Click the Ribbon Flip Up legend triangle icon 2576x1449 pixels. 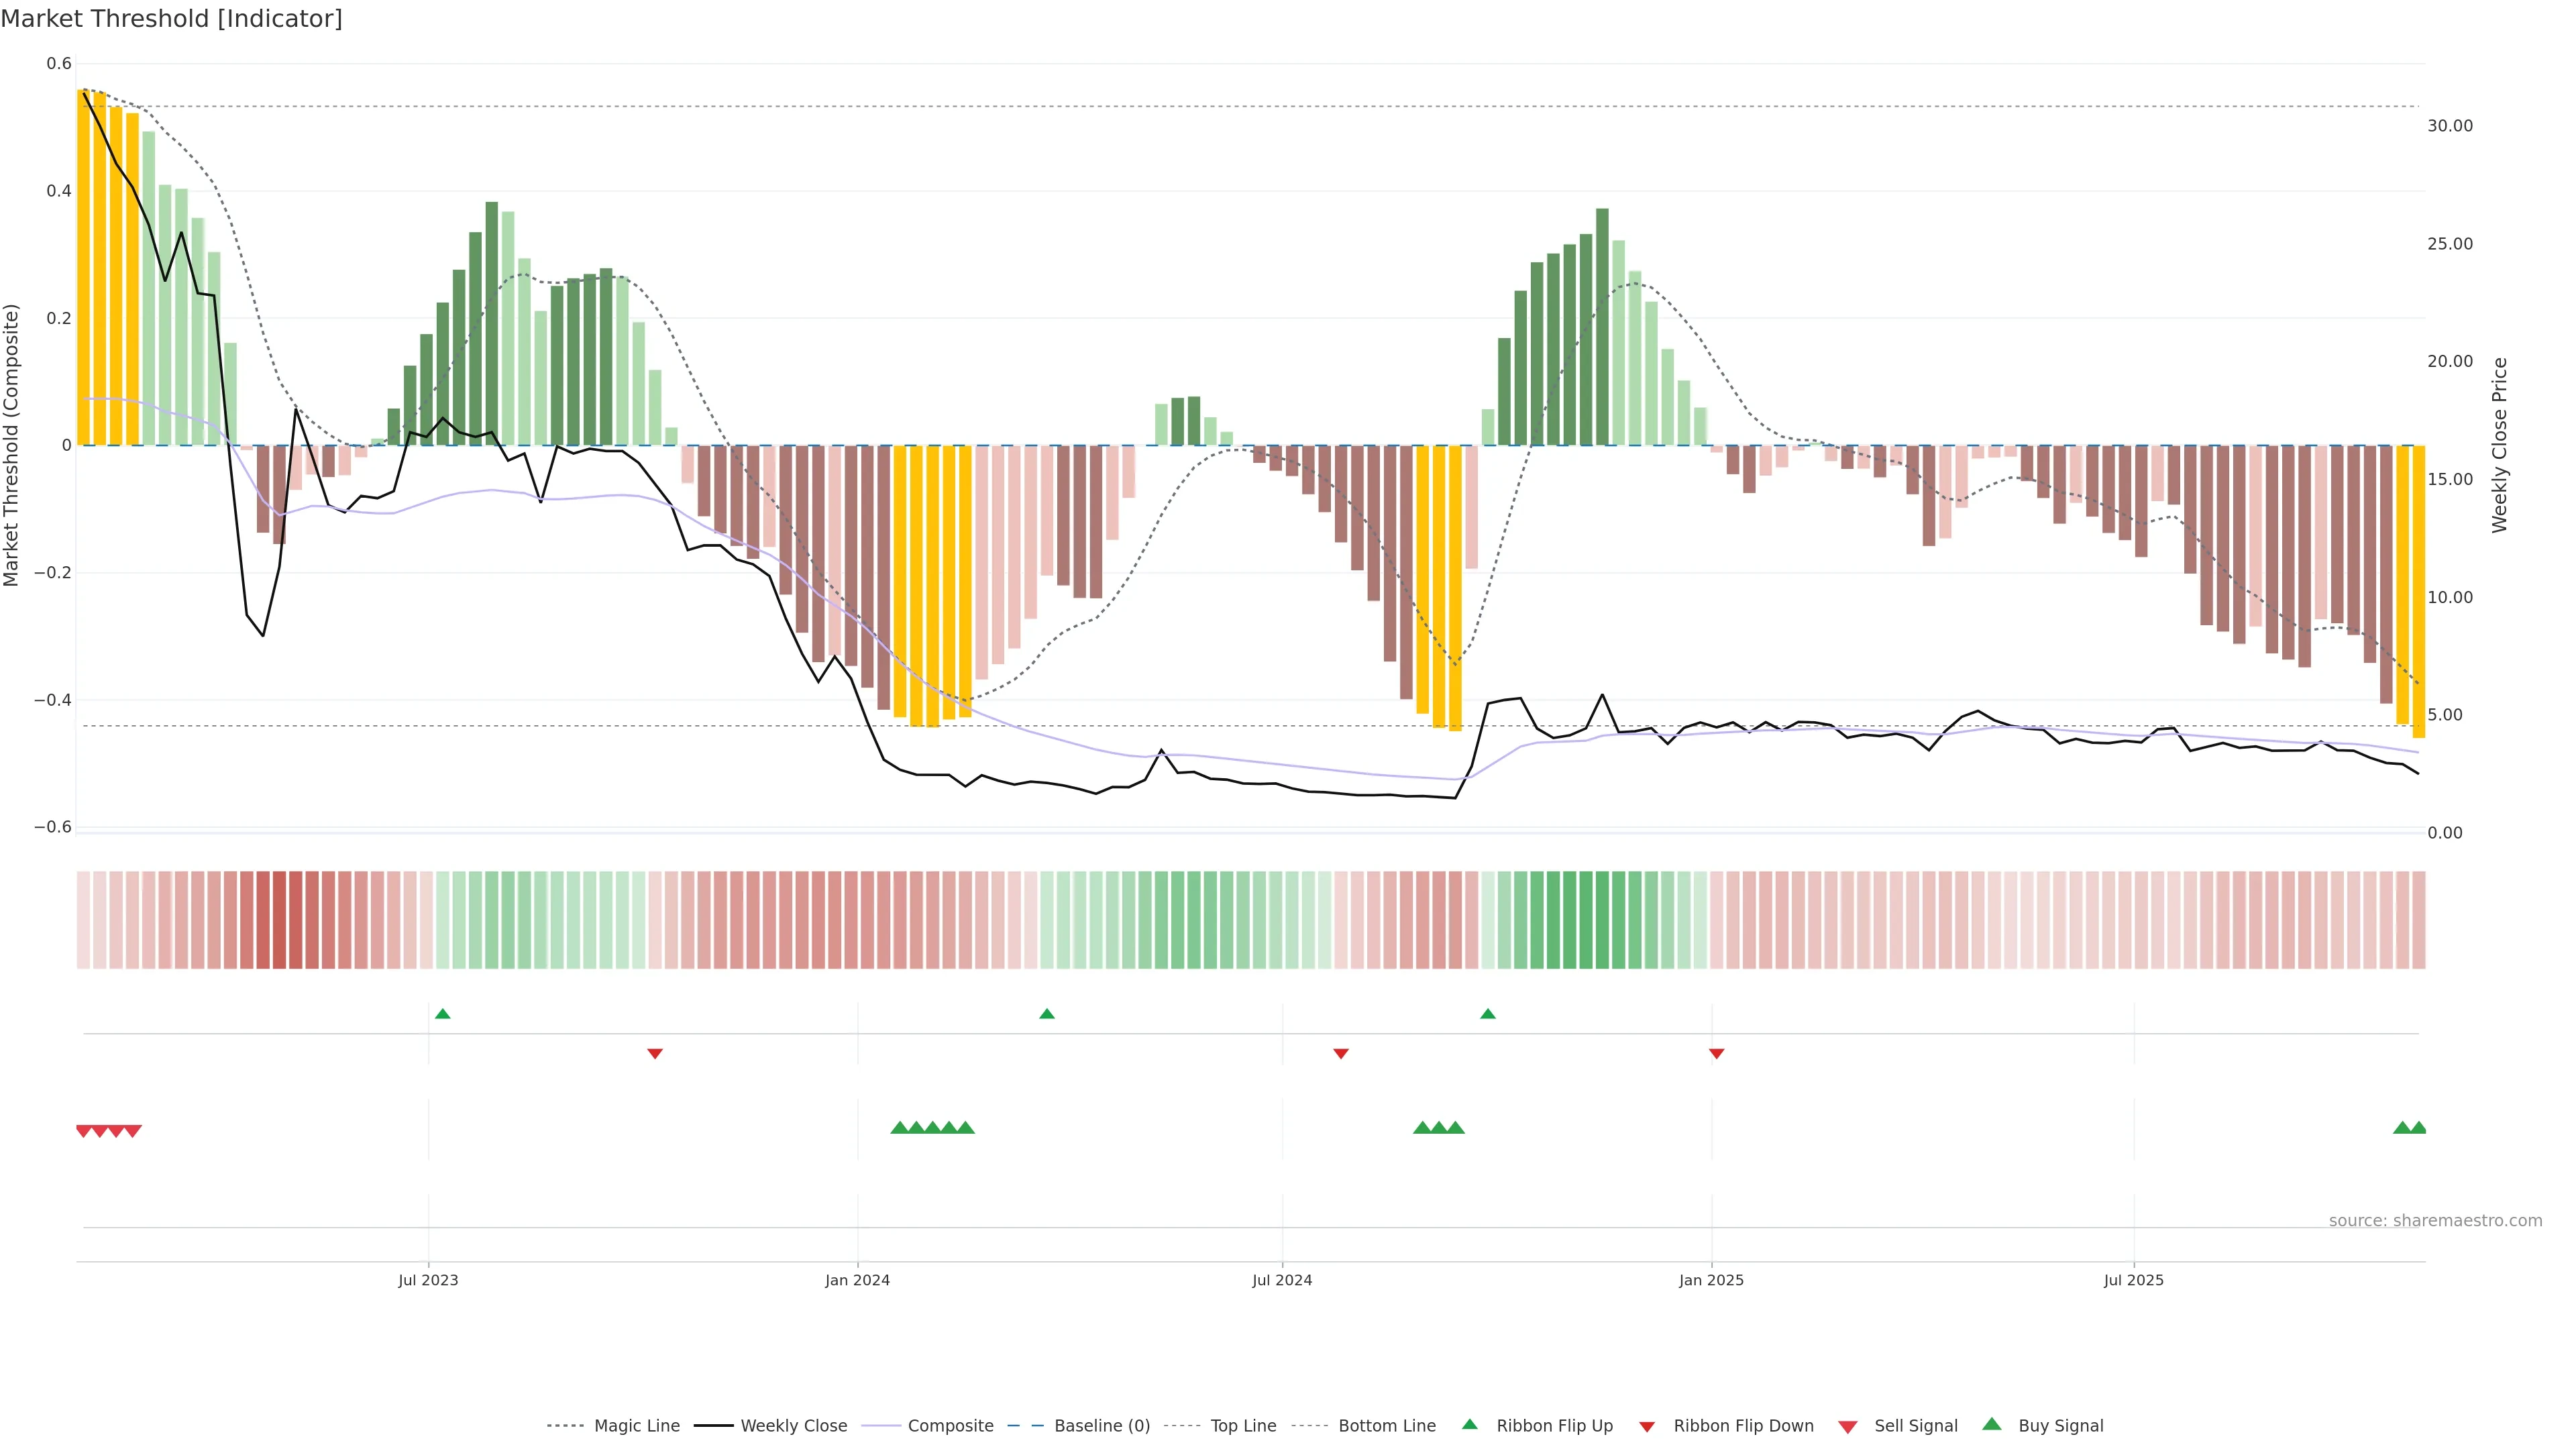pyautogui.click(x=1469, y=1424)
